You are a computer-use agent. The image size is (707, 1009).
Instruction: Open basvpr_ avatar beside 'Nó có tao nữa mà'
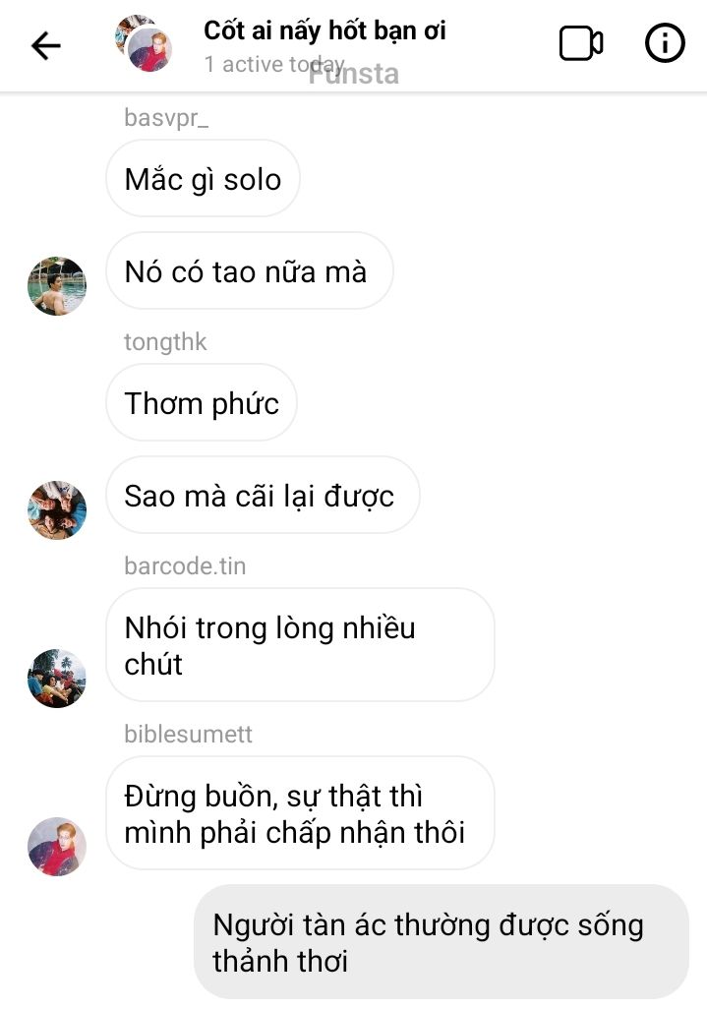click(57, 286)
